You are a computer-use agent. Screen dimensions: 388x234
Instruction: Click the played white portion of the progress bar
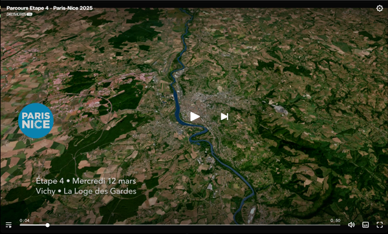click(33, 225)
